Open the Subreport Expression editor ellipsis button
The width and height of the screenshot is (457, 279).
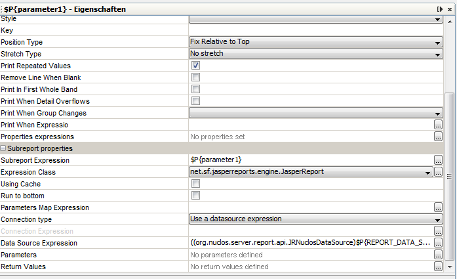tap(438, 160)
